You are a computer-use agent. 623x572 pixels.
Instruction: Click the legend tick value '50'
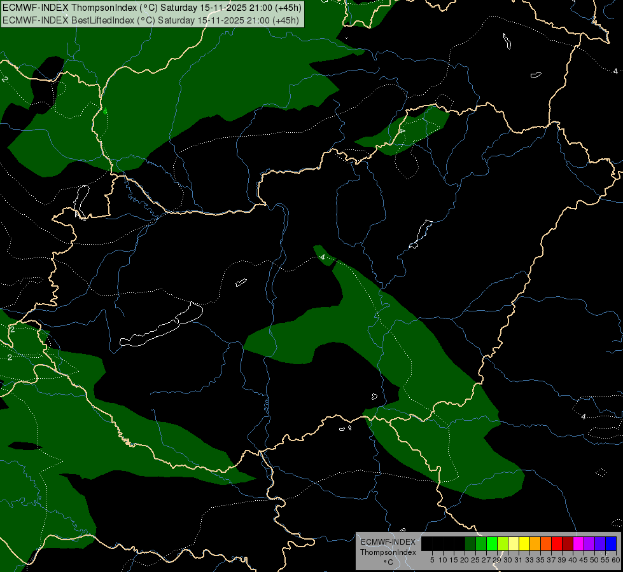click(594, 560)
